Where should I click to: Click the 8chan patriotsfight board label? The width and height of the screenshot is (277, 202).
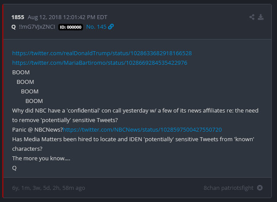(228, 188)
